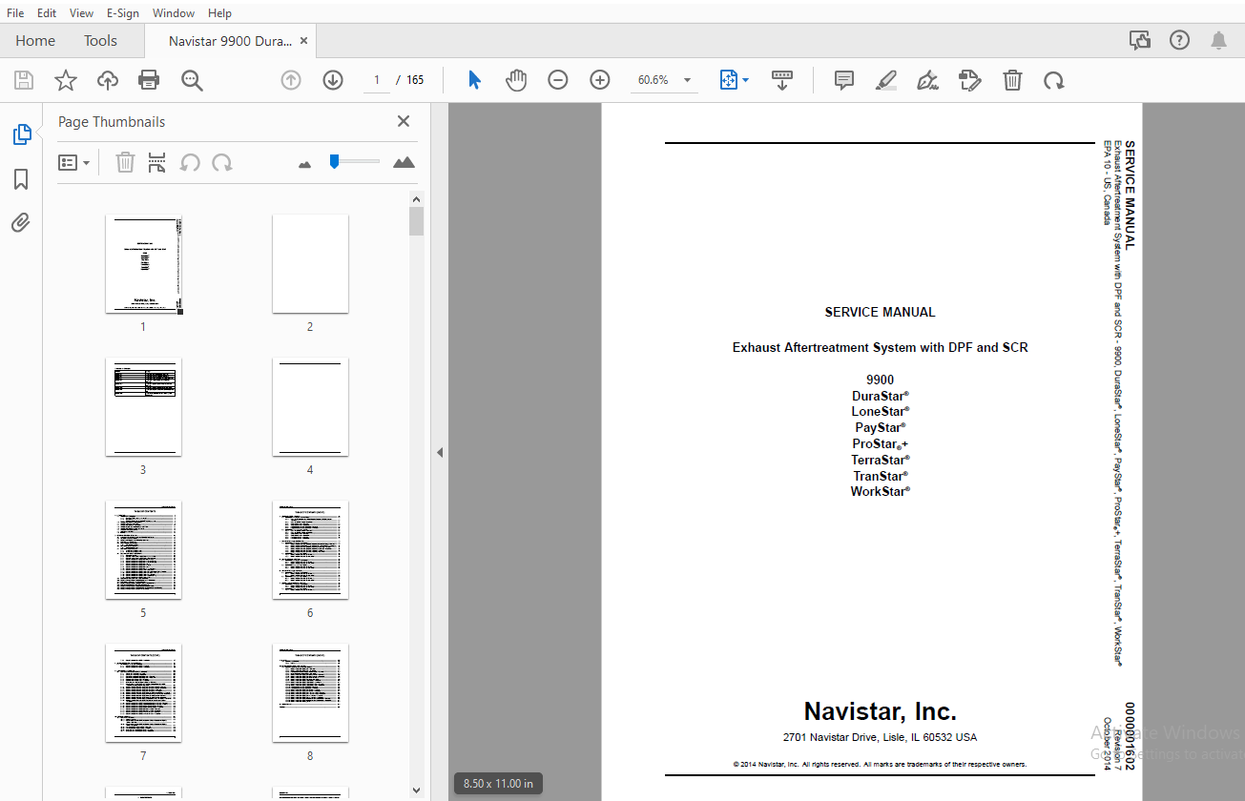
Task: Rotate thumbnails counterclockwise
Action: coord(190,163)
